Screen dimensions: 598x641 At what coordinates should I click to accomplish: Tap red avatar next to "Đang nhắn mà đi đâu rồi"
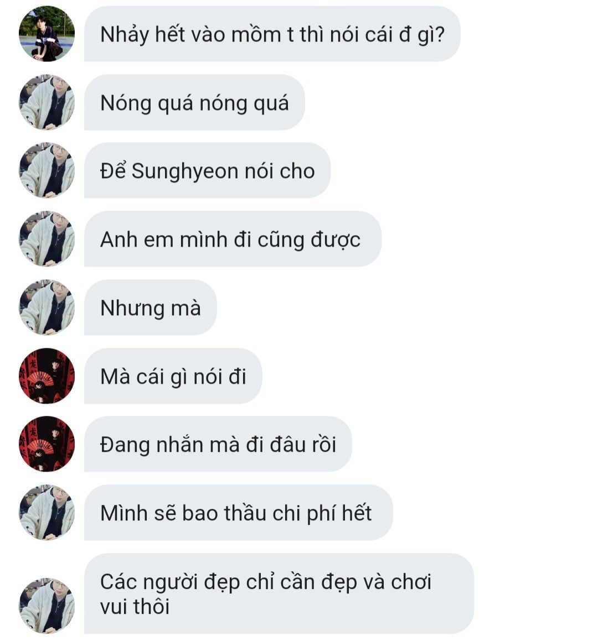click(x=47, y=444)
